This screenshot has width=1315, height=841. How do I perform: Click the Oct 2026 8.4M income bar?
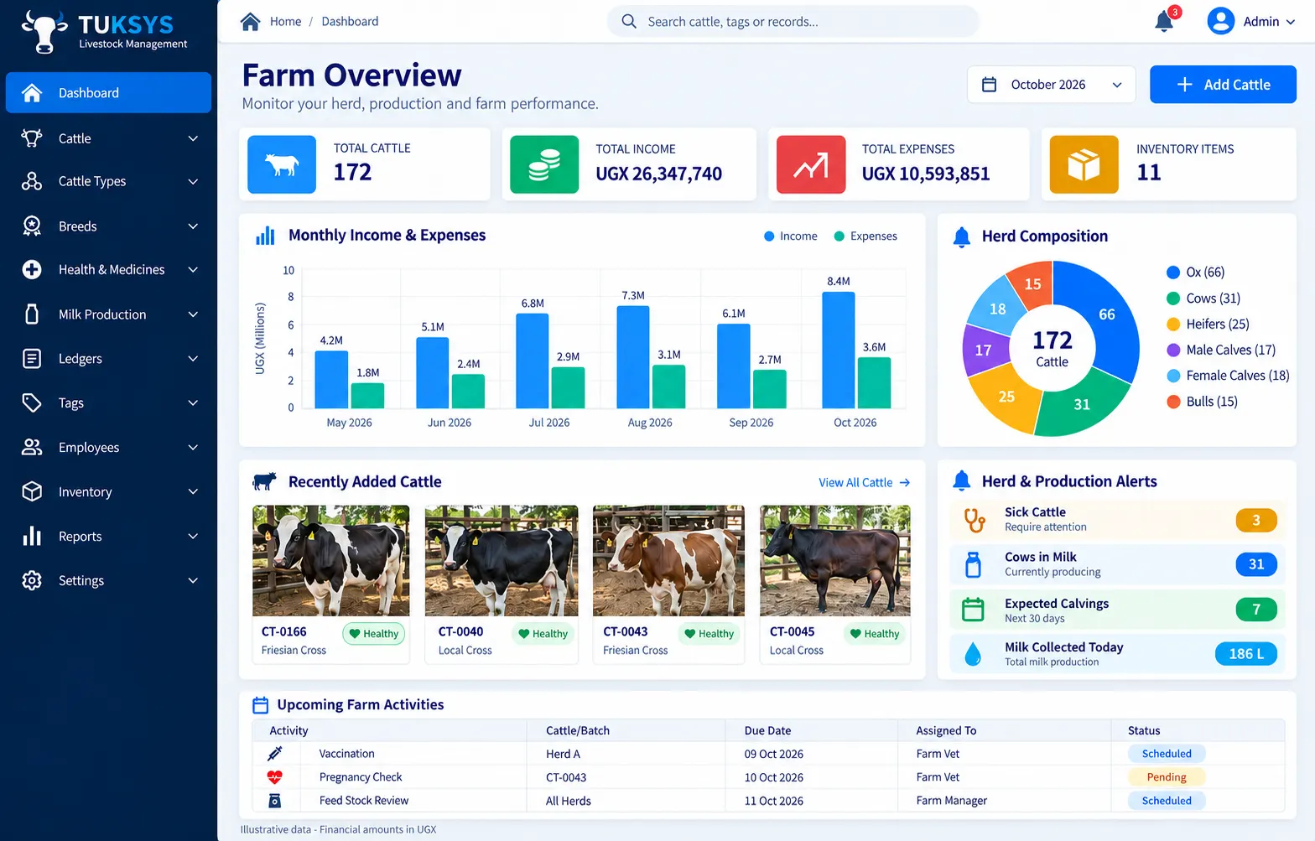(x=838, y=350)
